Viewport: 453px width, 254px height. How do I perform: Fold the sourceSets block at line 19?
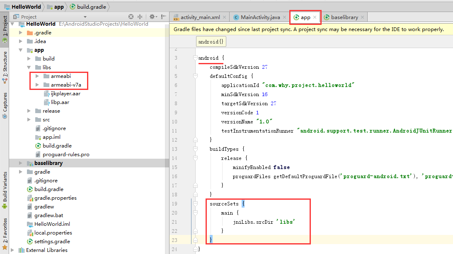pos(195,204)
